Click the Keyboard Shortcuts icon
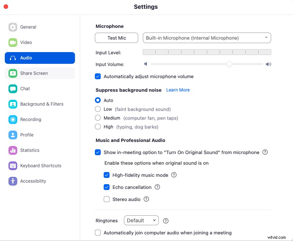293x241 pixels. (13, 166)
